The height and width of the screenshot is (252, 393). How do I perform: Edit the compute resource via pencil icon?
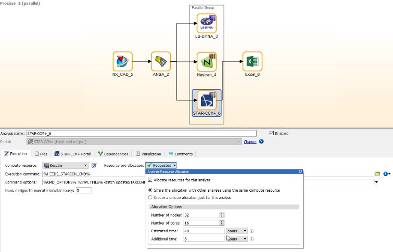pyautogui.click(x=94, y=165)
